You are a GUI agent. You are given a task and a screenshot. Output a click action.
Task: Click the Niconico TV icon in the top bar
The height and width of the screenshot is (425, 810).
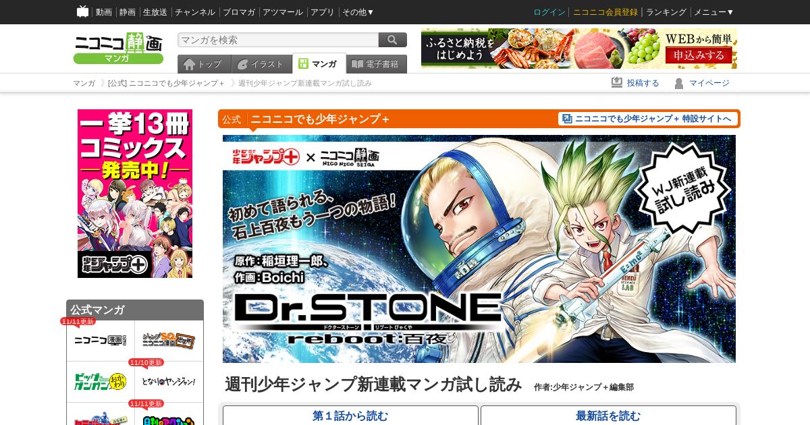click(x=82, y=11)
